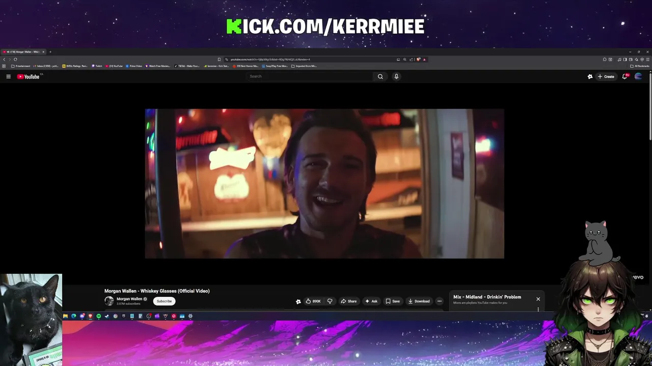652x366 pixels.
Task: Toggle the browser sidebar panel icon
Action: [x=625, y=59]
